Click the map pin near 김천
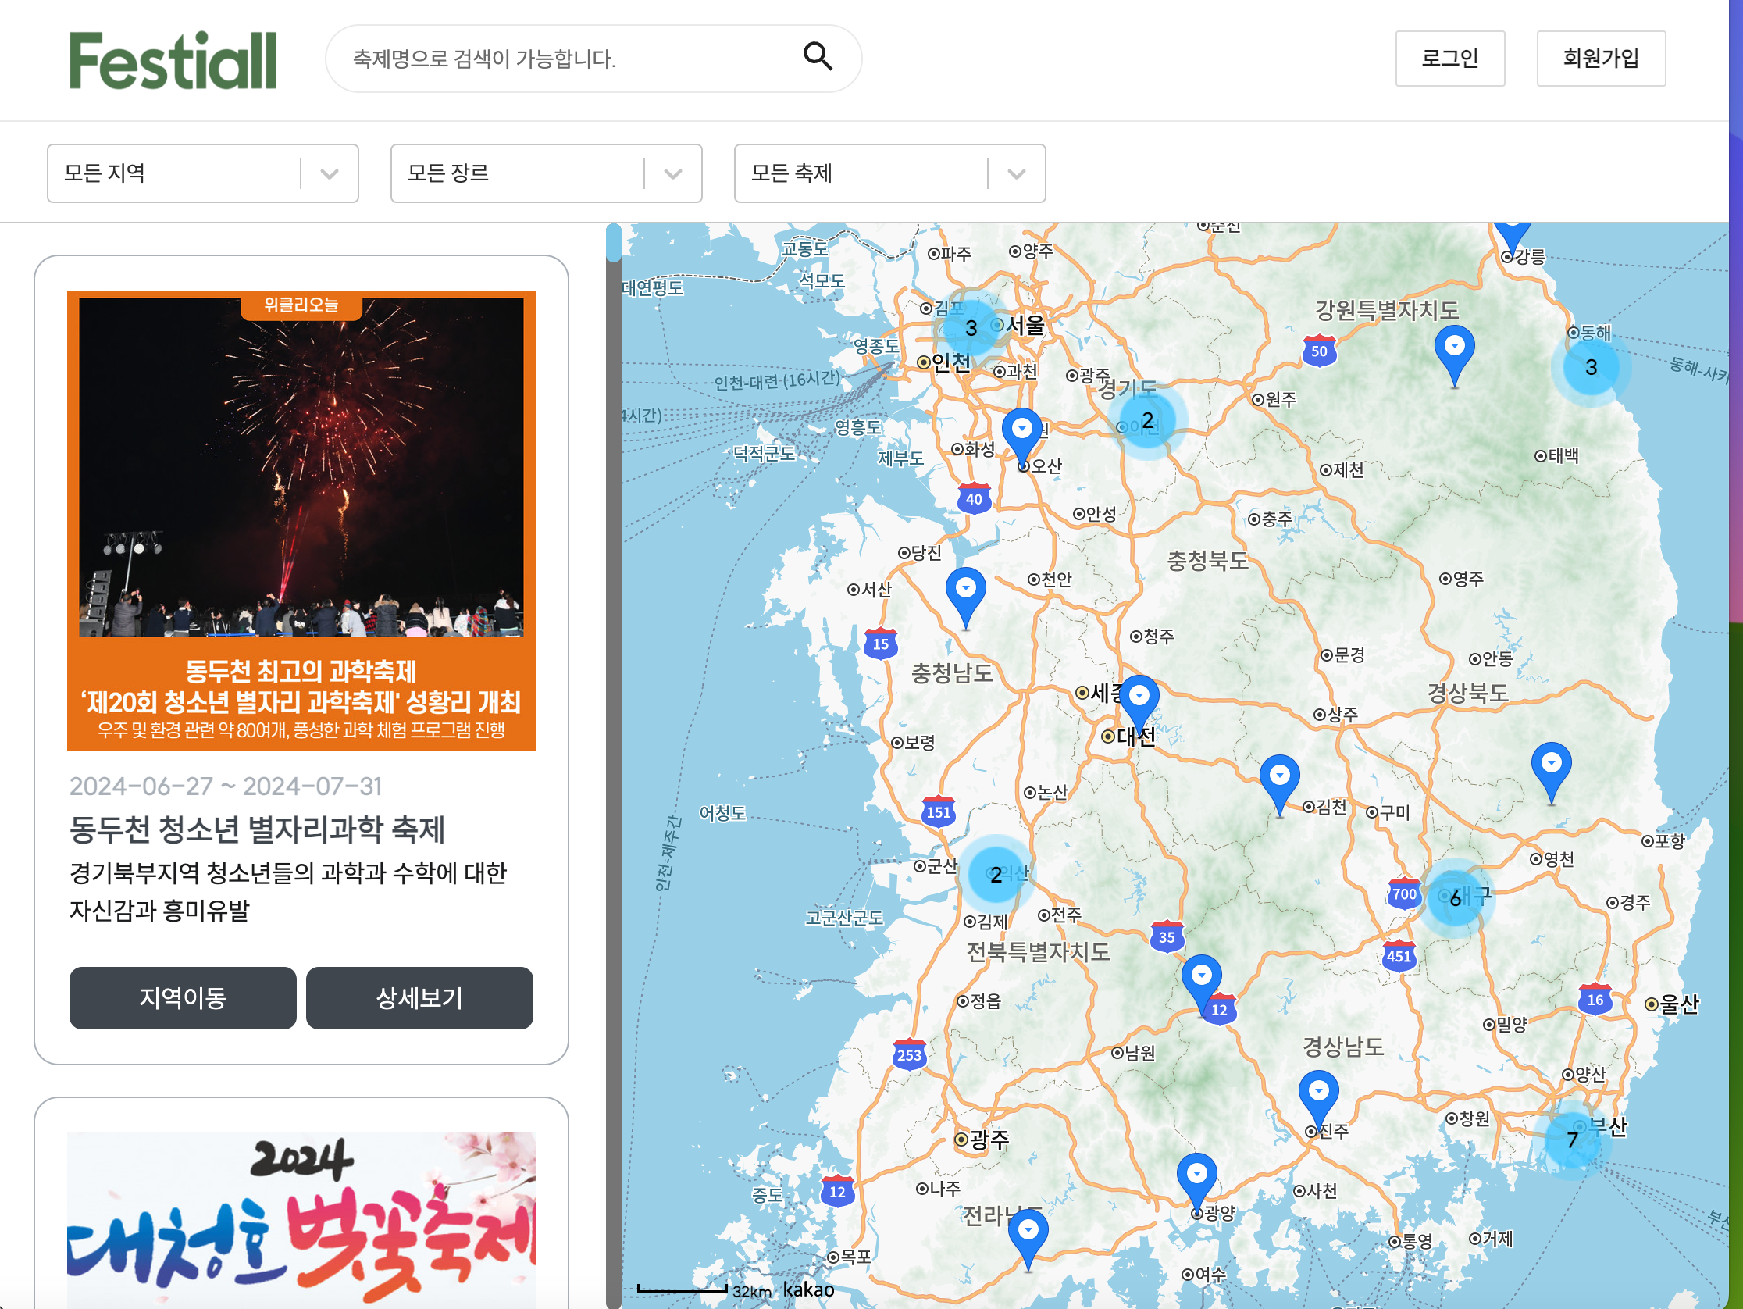This screenshot has height=1309, width=1743. 1279,779
